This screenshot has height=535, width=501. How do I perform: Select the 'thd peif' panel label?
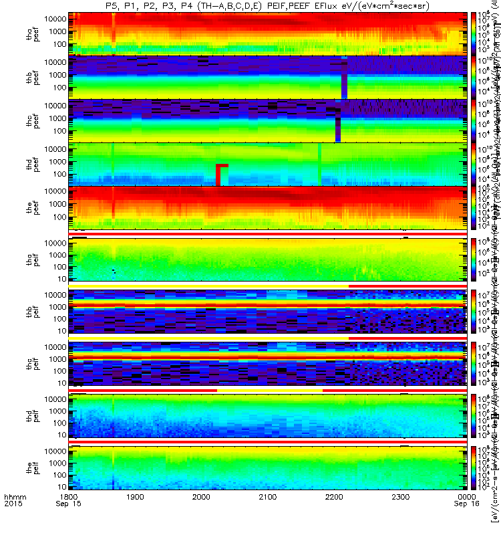pyautogui.click(x=33, y=416)
